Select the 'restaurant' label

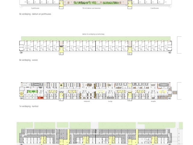(87, 101)
